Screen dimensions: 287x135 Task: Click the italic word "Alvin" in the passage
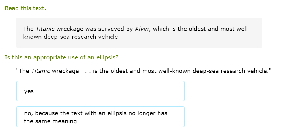(x=142, y=29)
